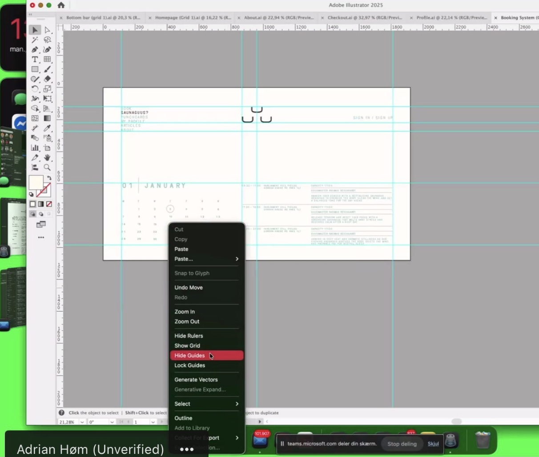539x457 pixels.
Task: Activate the Eyedropper tool
Action: (47, 128)
